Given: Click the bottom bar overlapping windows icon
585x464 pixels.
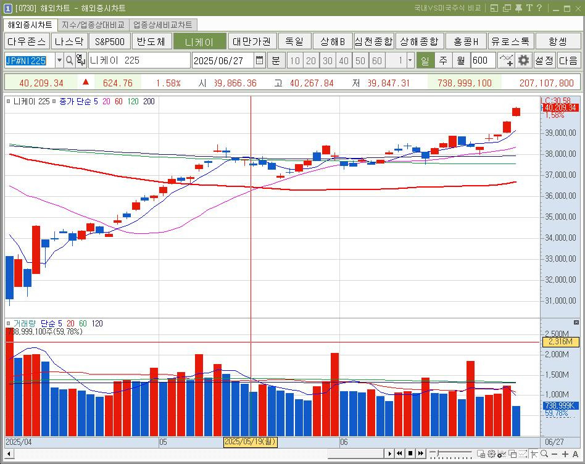Looking at the screenshot, I should 513,454.
